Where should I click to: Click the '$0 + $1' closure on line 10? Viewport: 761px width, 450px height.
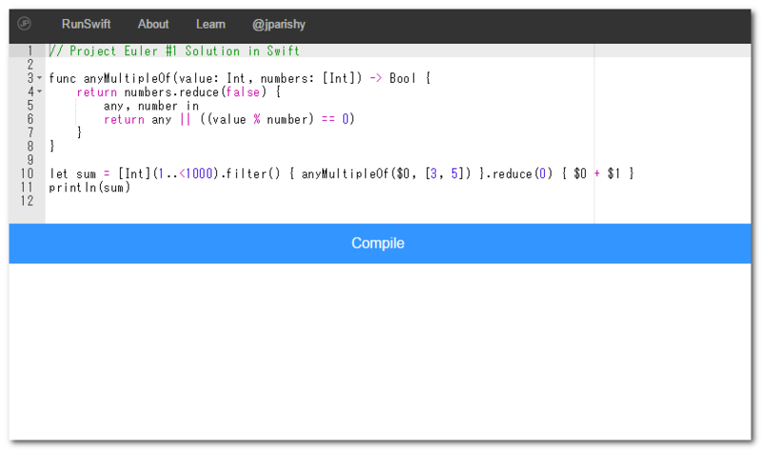[597, 173]
